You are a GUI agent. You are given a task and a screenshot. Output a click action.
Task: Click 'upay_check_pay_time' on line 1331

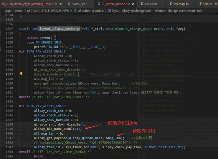coord(120,92)
